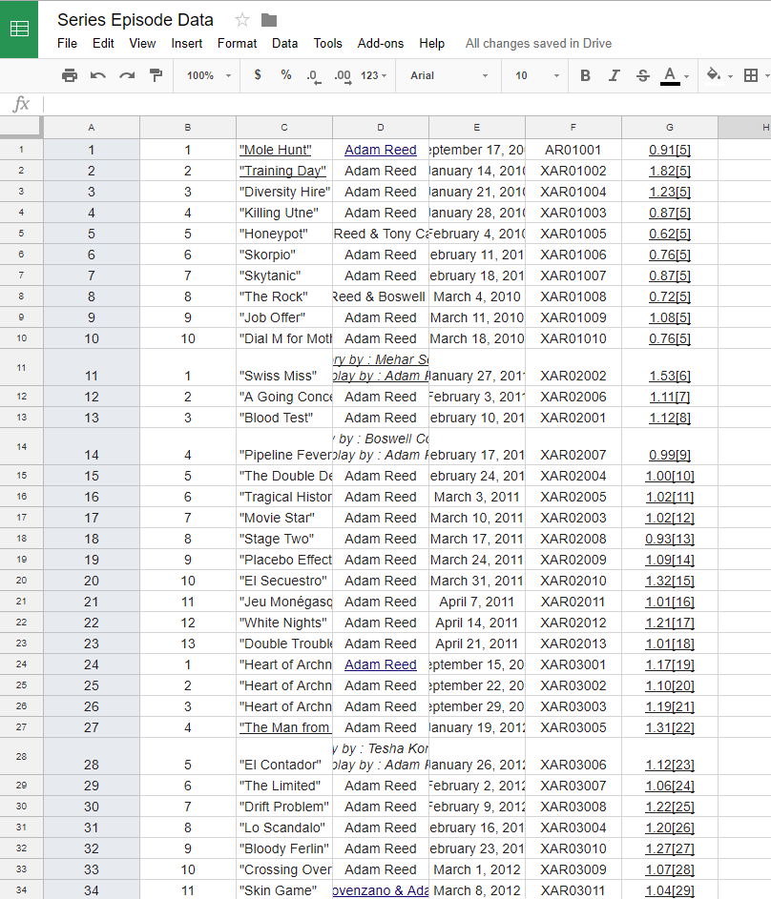
Task: Select row 28 header
Action: coord(21,756)
